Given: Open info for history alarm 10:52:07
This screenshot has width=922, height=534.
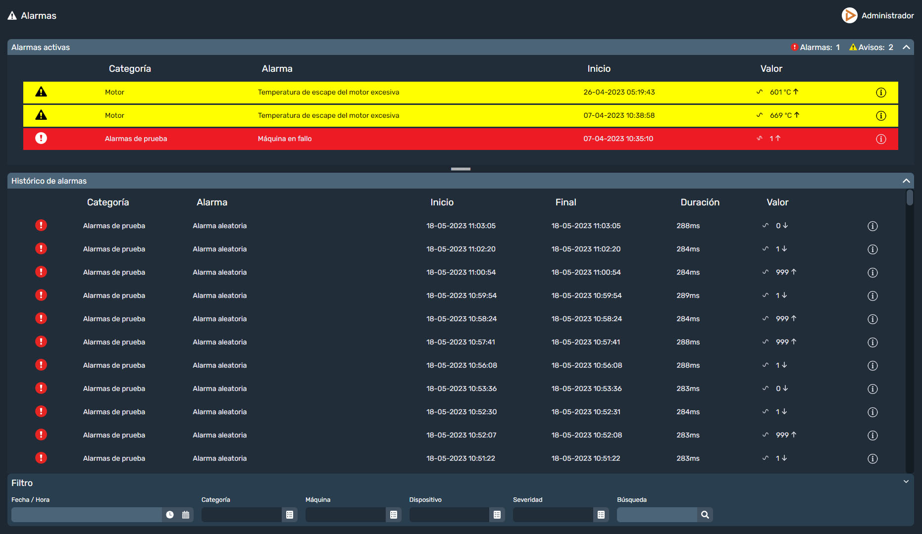Looking at the screenshot, I should tap(872, 436).
